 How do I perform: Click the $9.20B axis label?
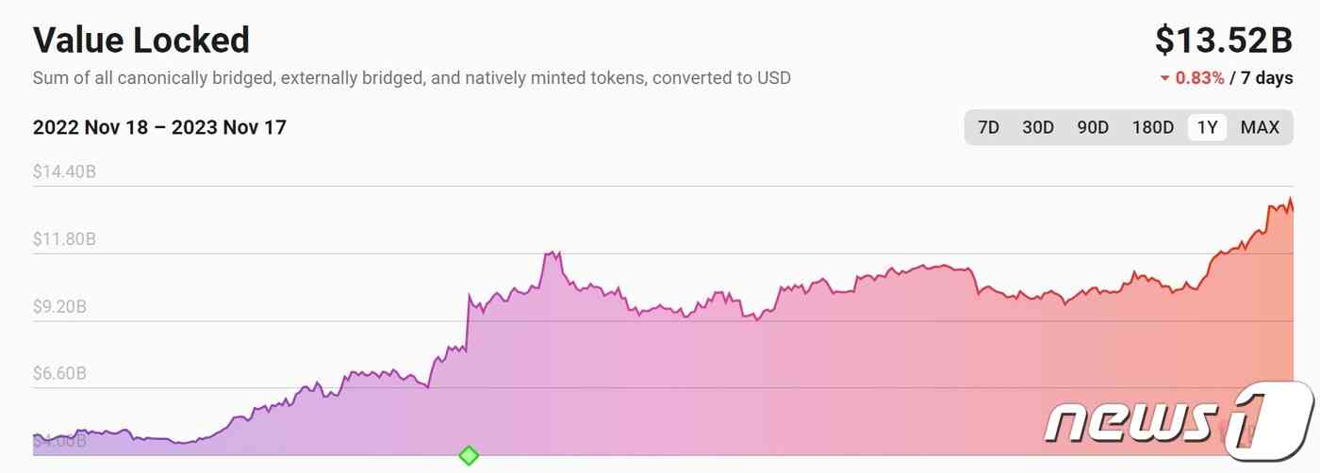60,306
